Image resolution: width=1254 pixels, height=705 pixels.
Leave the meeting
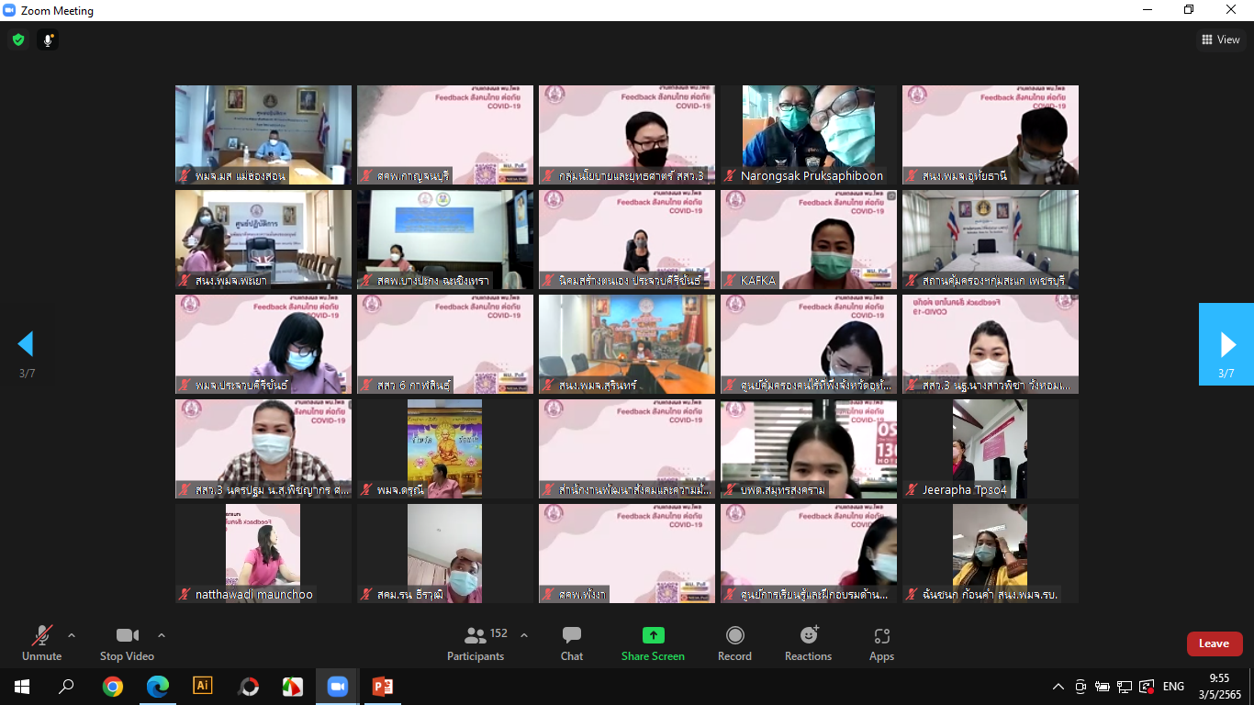pos(1214,643)
